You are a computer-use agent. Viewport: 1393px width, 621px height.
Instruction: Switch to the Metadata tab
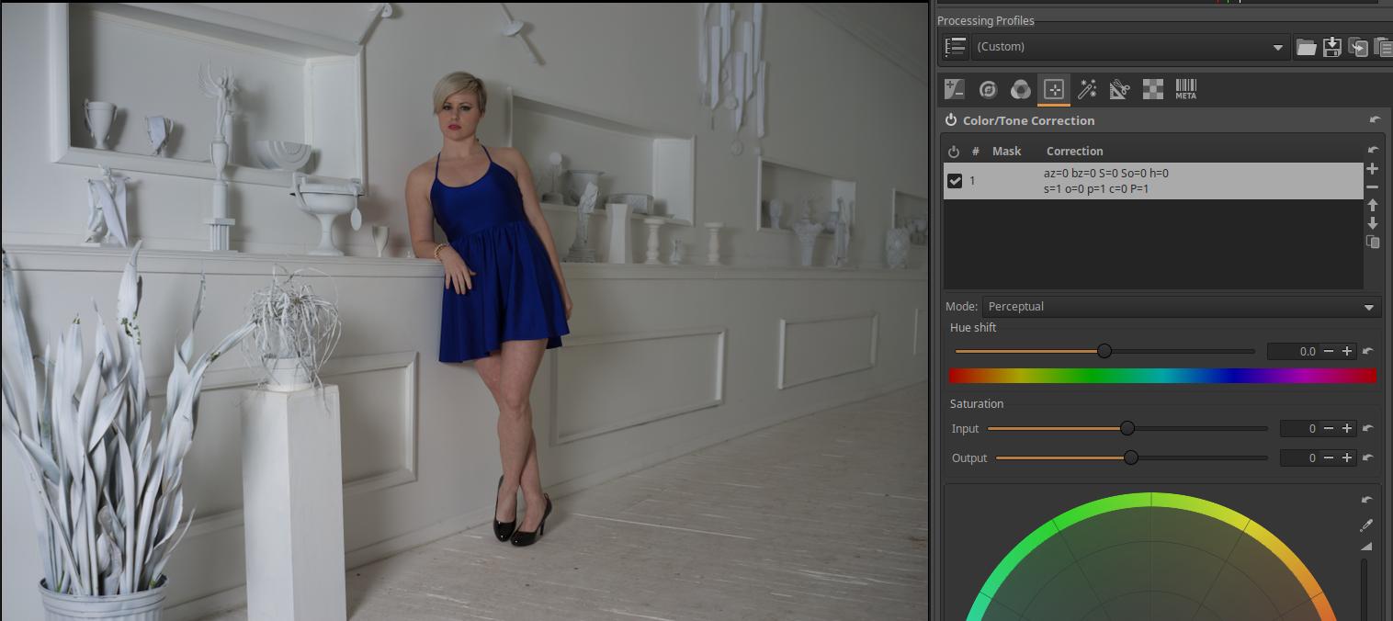coord(1185,89)
